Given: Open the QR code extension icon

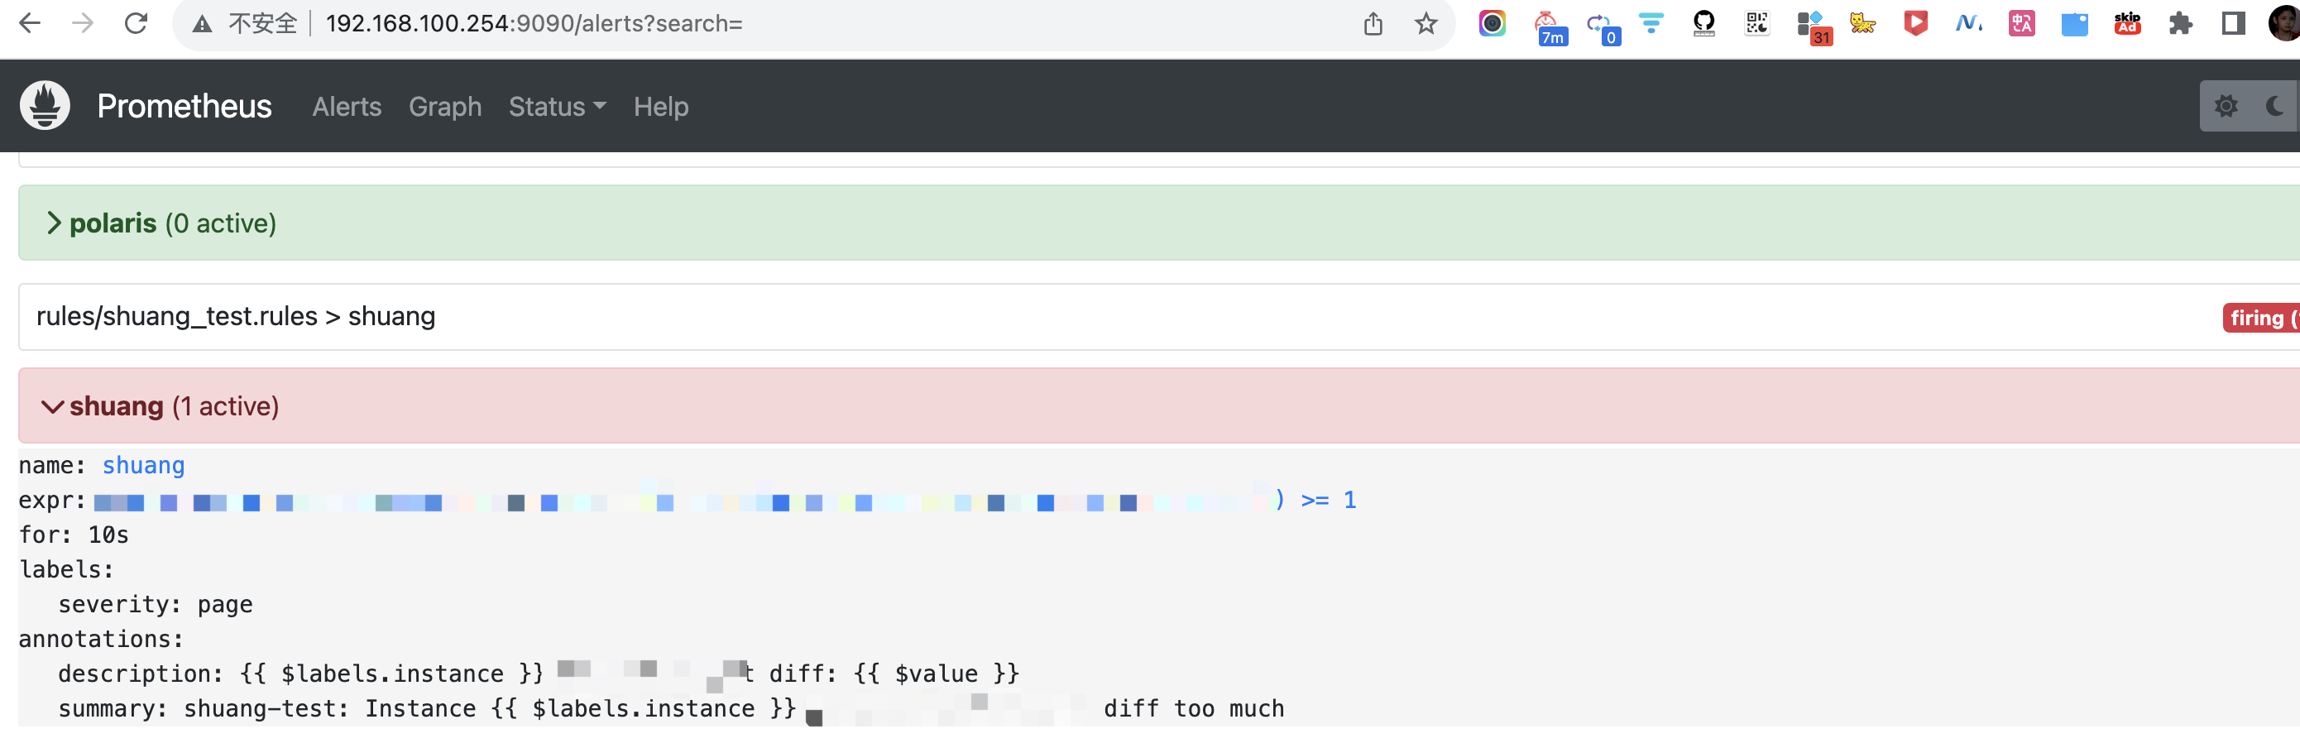Looking at the screenshot, I should [x=1756, y=23].
